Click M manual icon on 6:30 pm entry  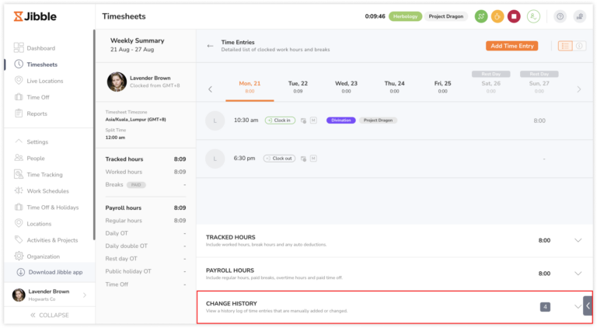tap(313, 159)
